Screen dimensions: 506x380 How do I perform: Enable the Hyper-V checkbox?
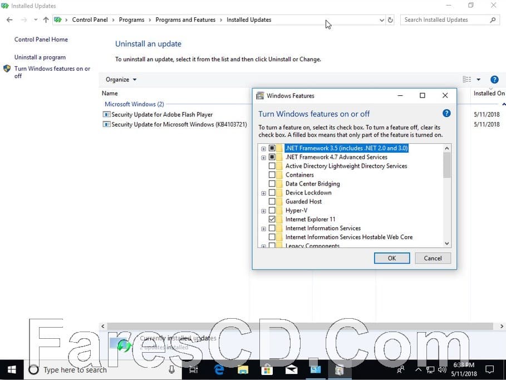(x=272, y=211)
